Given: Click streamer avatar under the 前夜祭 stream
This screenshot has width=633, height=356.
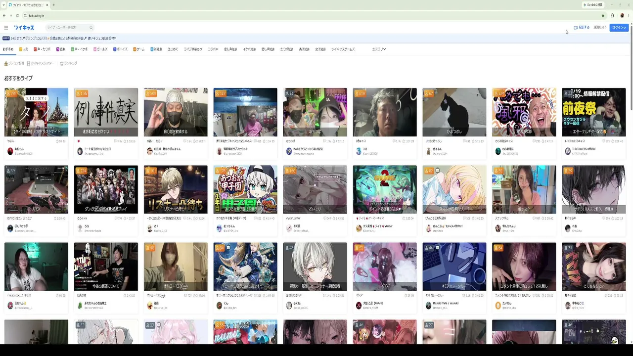Looking at the screenshot, I should pos(568,151).
